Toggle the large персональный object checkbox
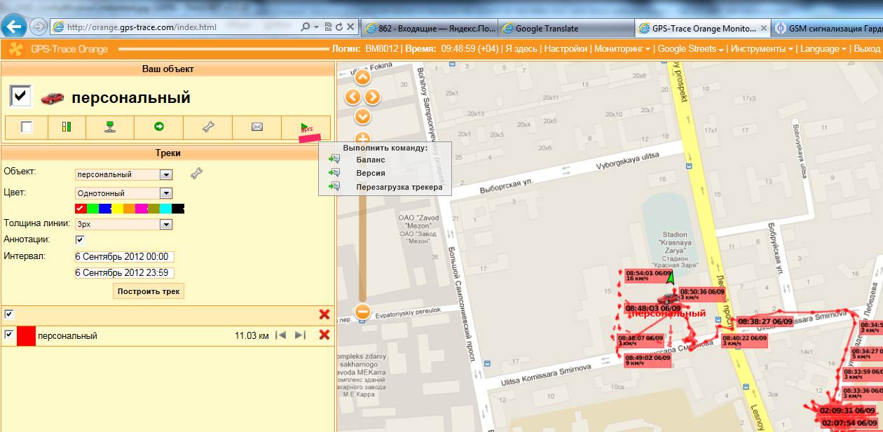Viewport: 883px width, 432px height. click(x=21, y=97)
